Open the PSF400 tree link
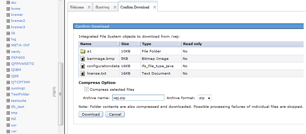306x134 pixels. coord(18,57)
